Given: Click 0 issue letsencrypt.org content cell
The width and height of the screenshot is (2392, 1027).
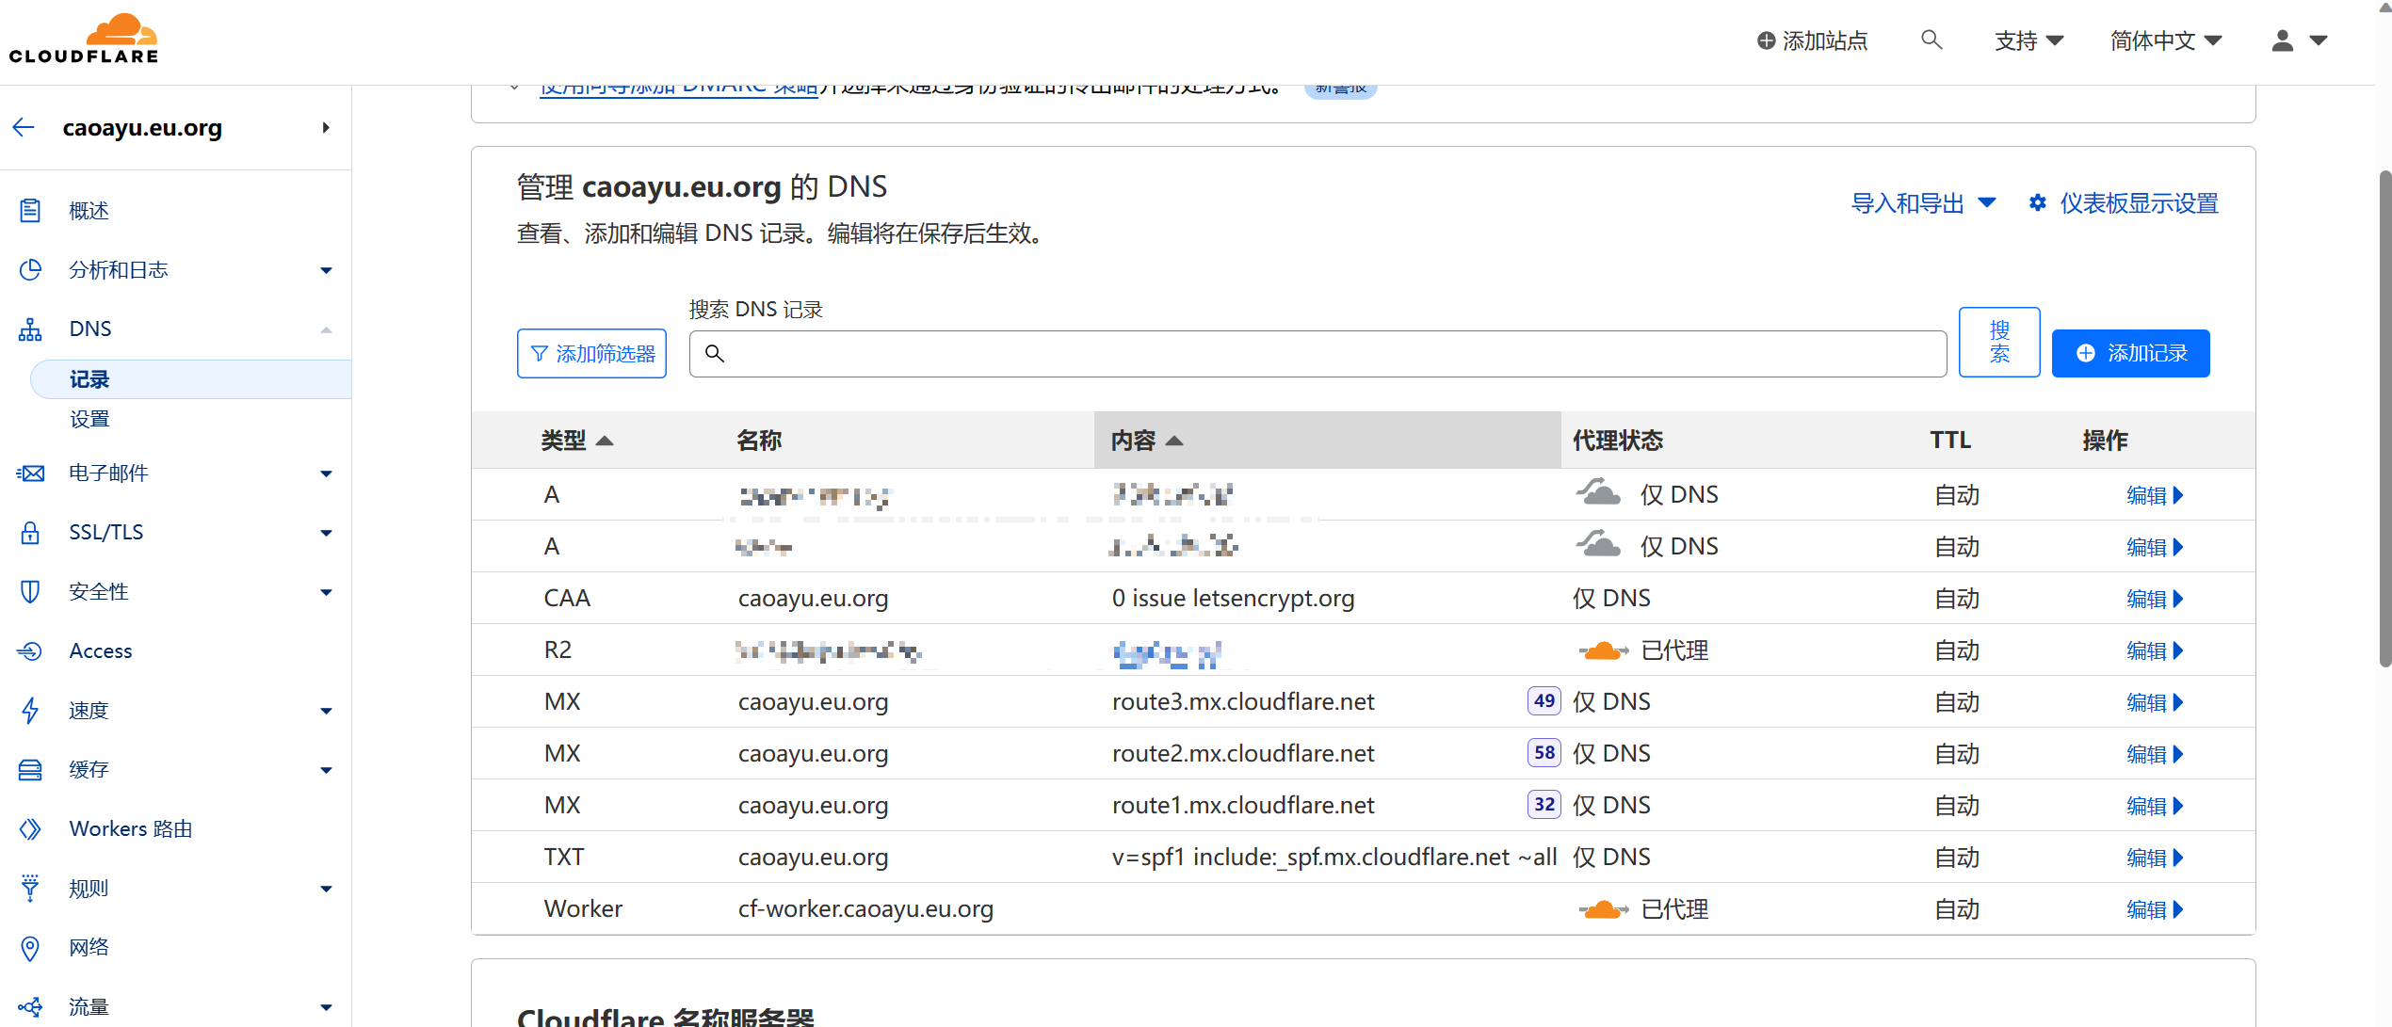Looking at the screenshot, I should click(1233, 599).
